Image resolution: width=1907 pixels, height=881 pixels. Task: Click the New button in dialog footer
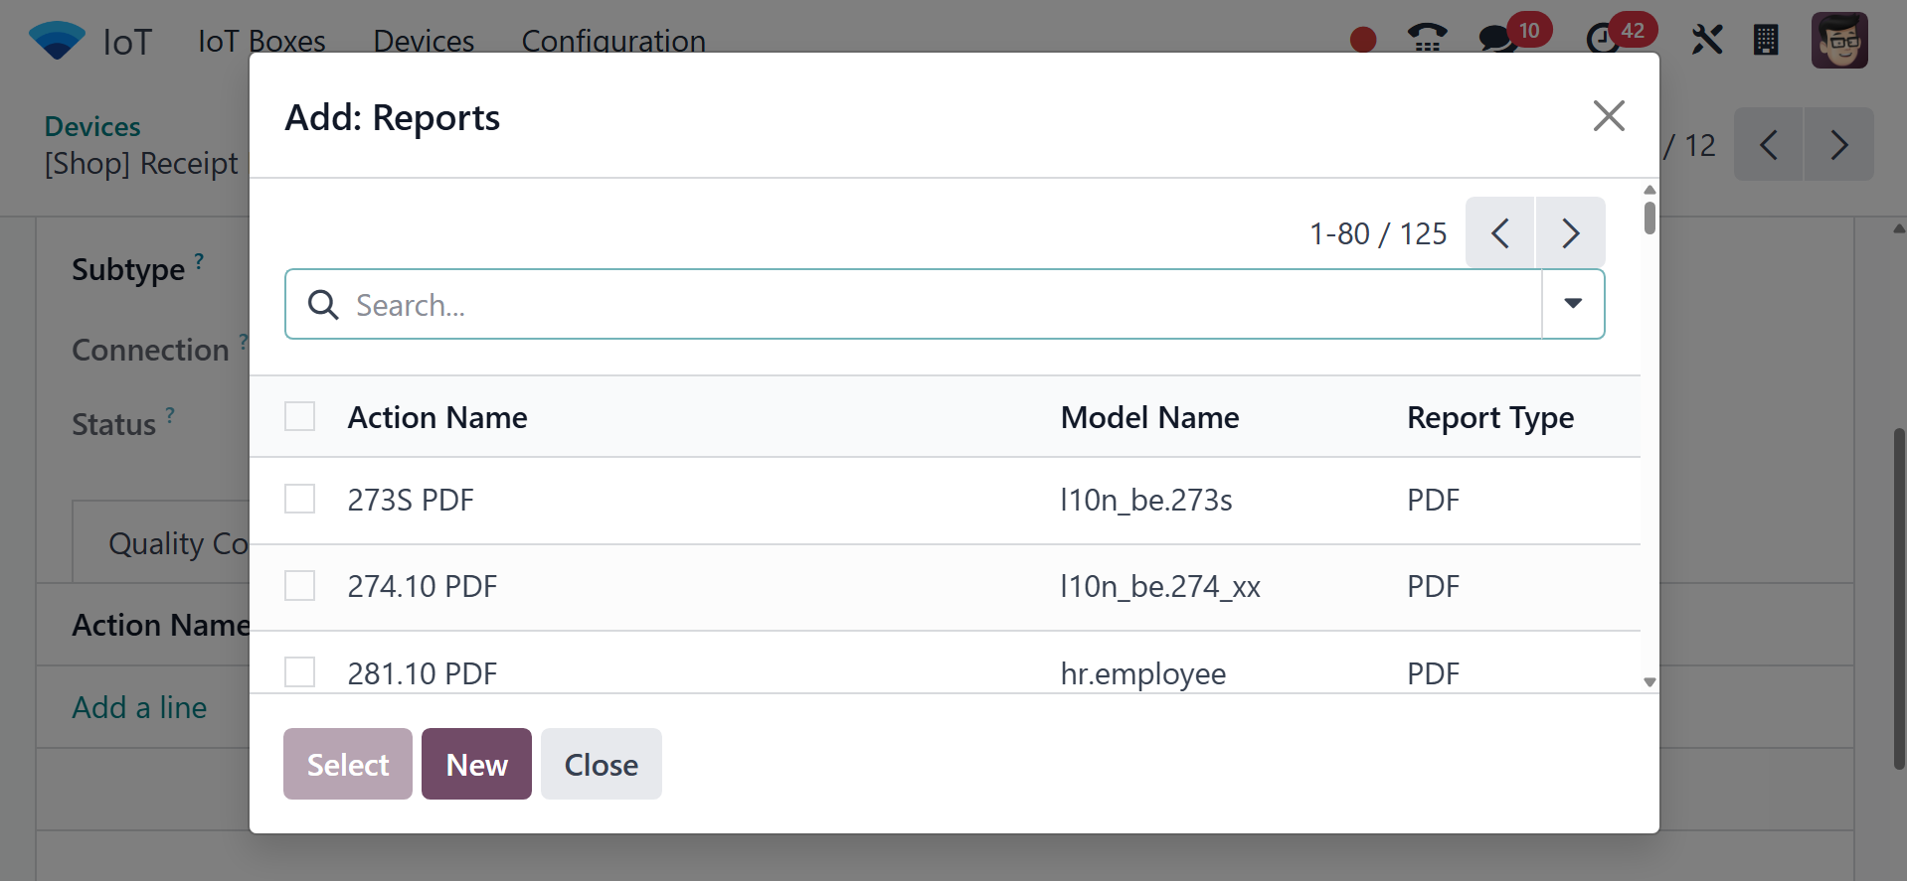pyautogui.click(x=476, y=764)
